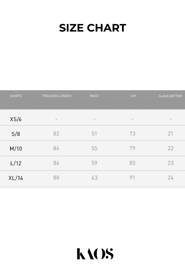Screen dimensions: 185x277
Task: Select slack bottom value 24 for XL/14
Action: coord(171,177)
